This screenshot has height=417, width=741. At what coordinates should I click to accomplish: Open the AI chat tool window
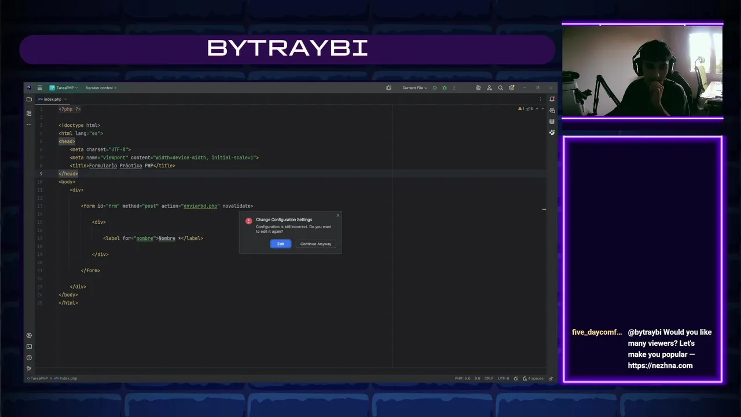(552, 111)
